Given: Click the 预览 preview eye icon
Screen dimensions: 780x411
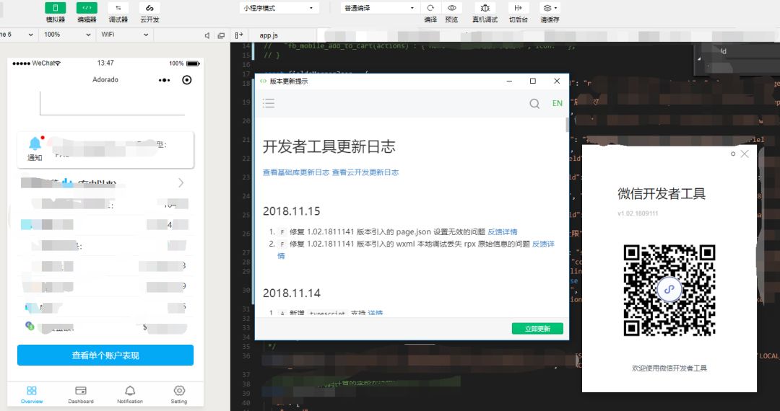Looking at the screenshot, I should 451,8.
